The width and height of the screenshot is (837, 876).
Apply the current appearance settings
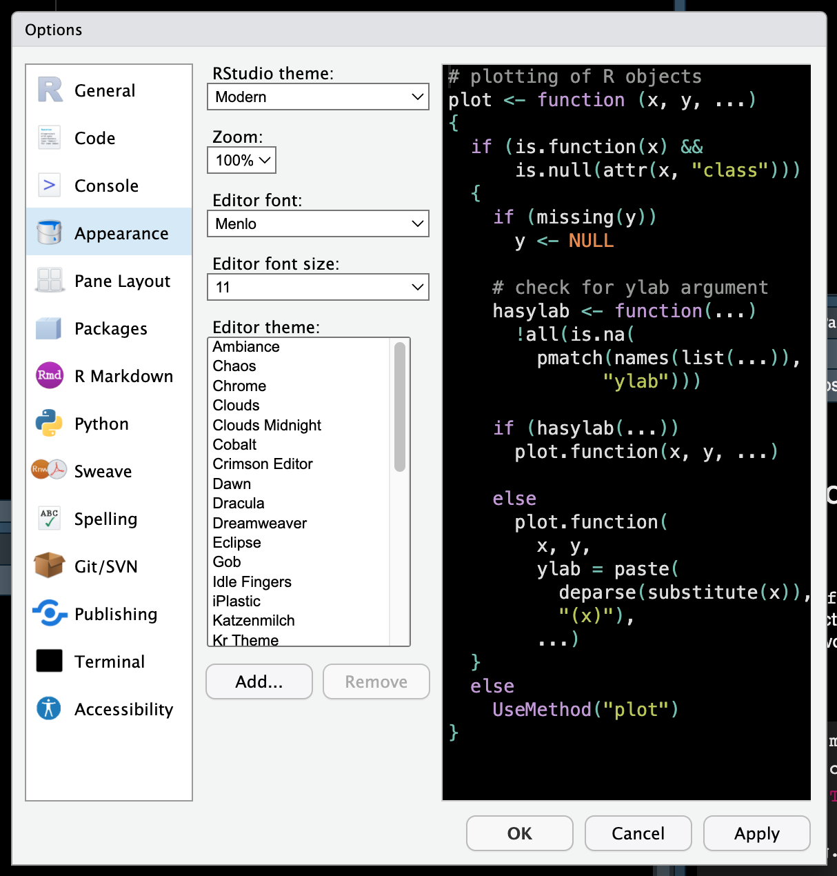pos(756,833)
